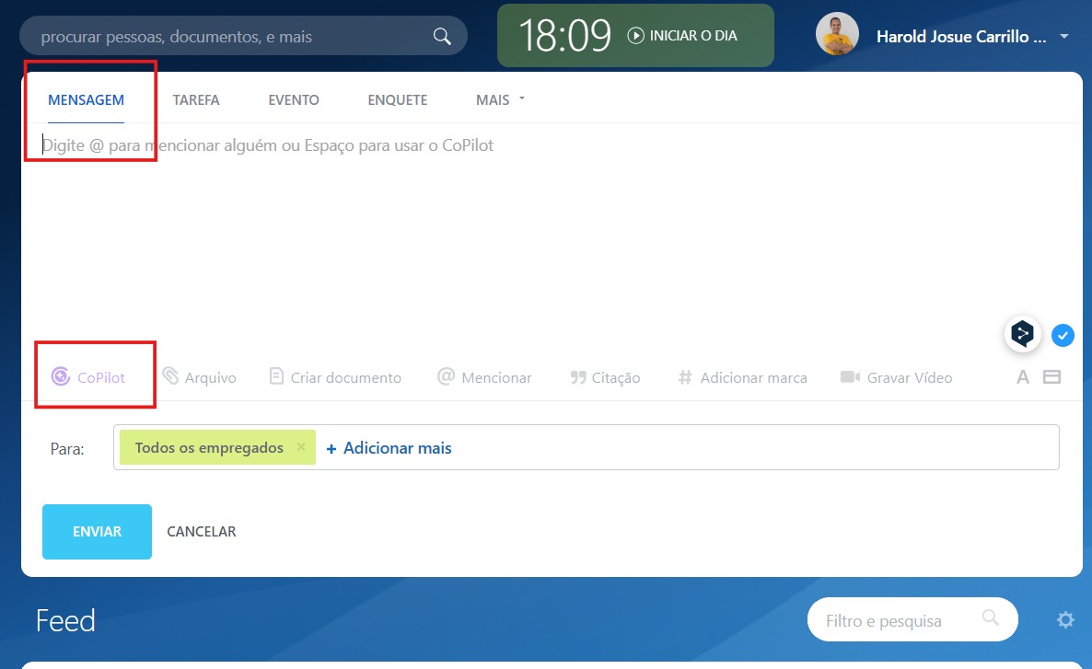Click the blue checkmark badge
This screenshot has height=669, width=1092.
tap(1063, 335)
